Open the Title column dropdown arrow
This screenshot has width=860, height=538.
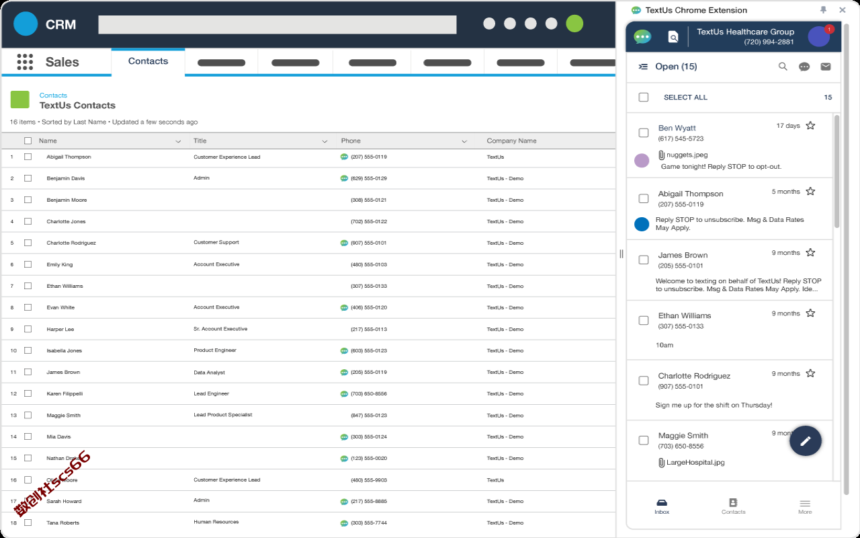coord(325,141)
